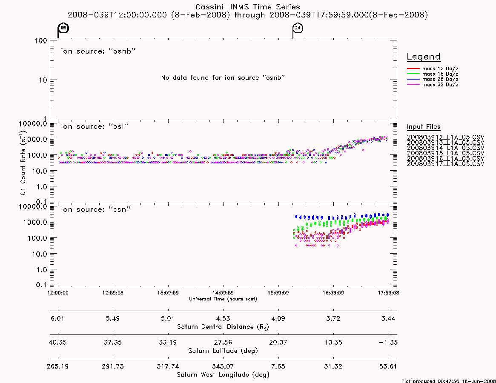
Task: Click the -1.35 latitude value
Action: 388,343
